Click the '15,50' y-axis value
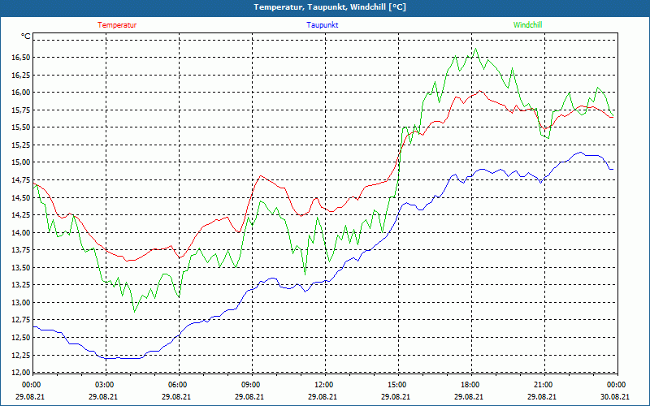 click(21, 127)
